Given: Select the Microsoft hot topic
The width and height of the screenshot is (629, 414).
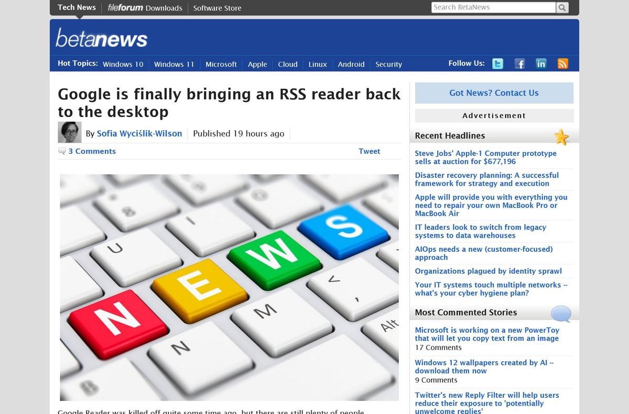Looking at the screenshot, I should click(x=221, y=64).
